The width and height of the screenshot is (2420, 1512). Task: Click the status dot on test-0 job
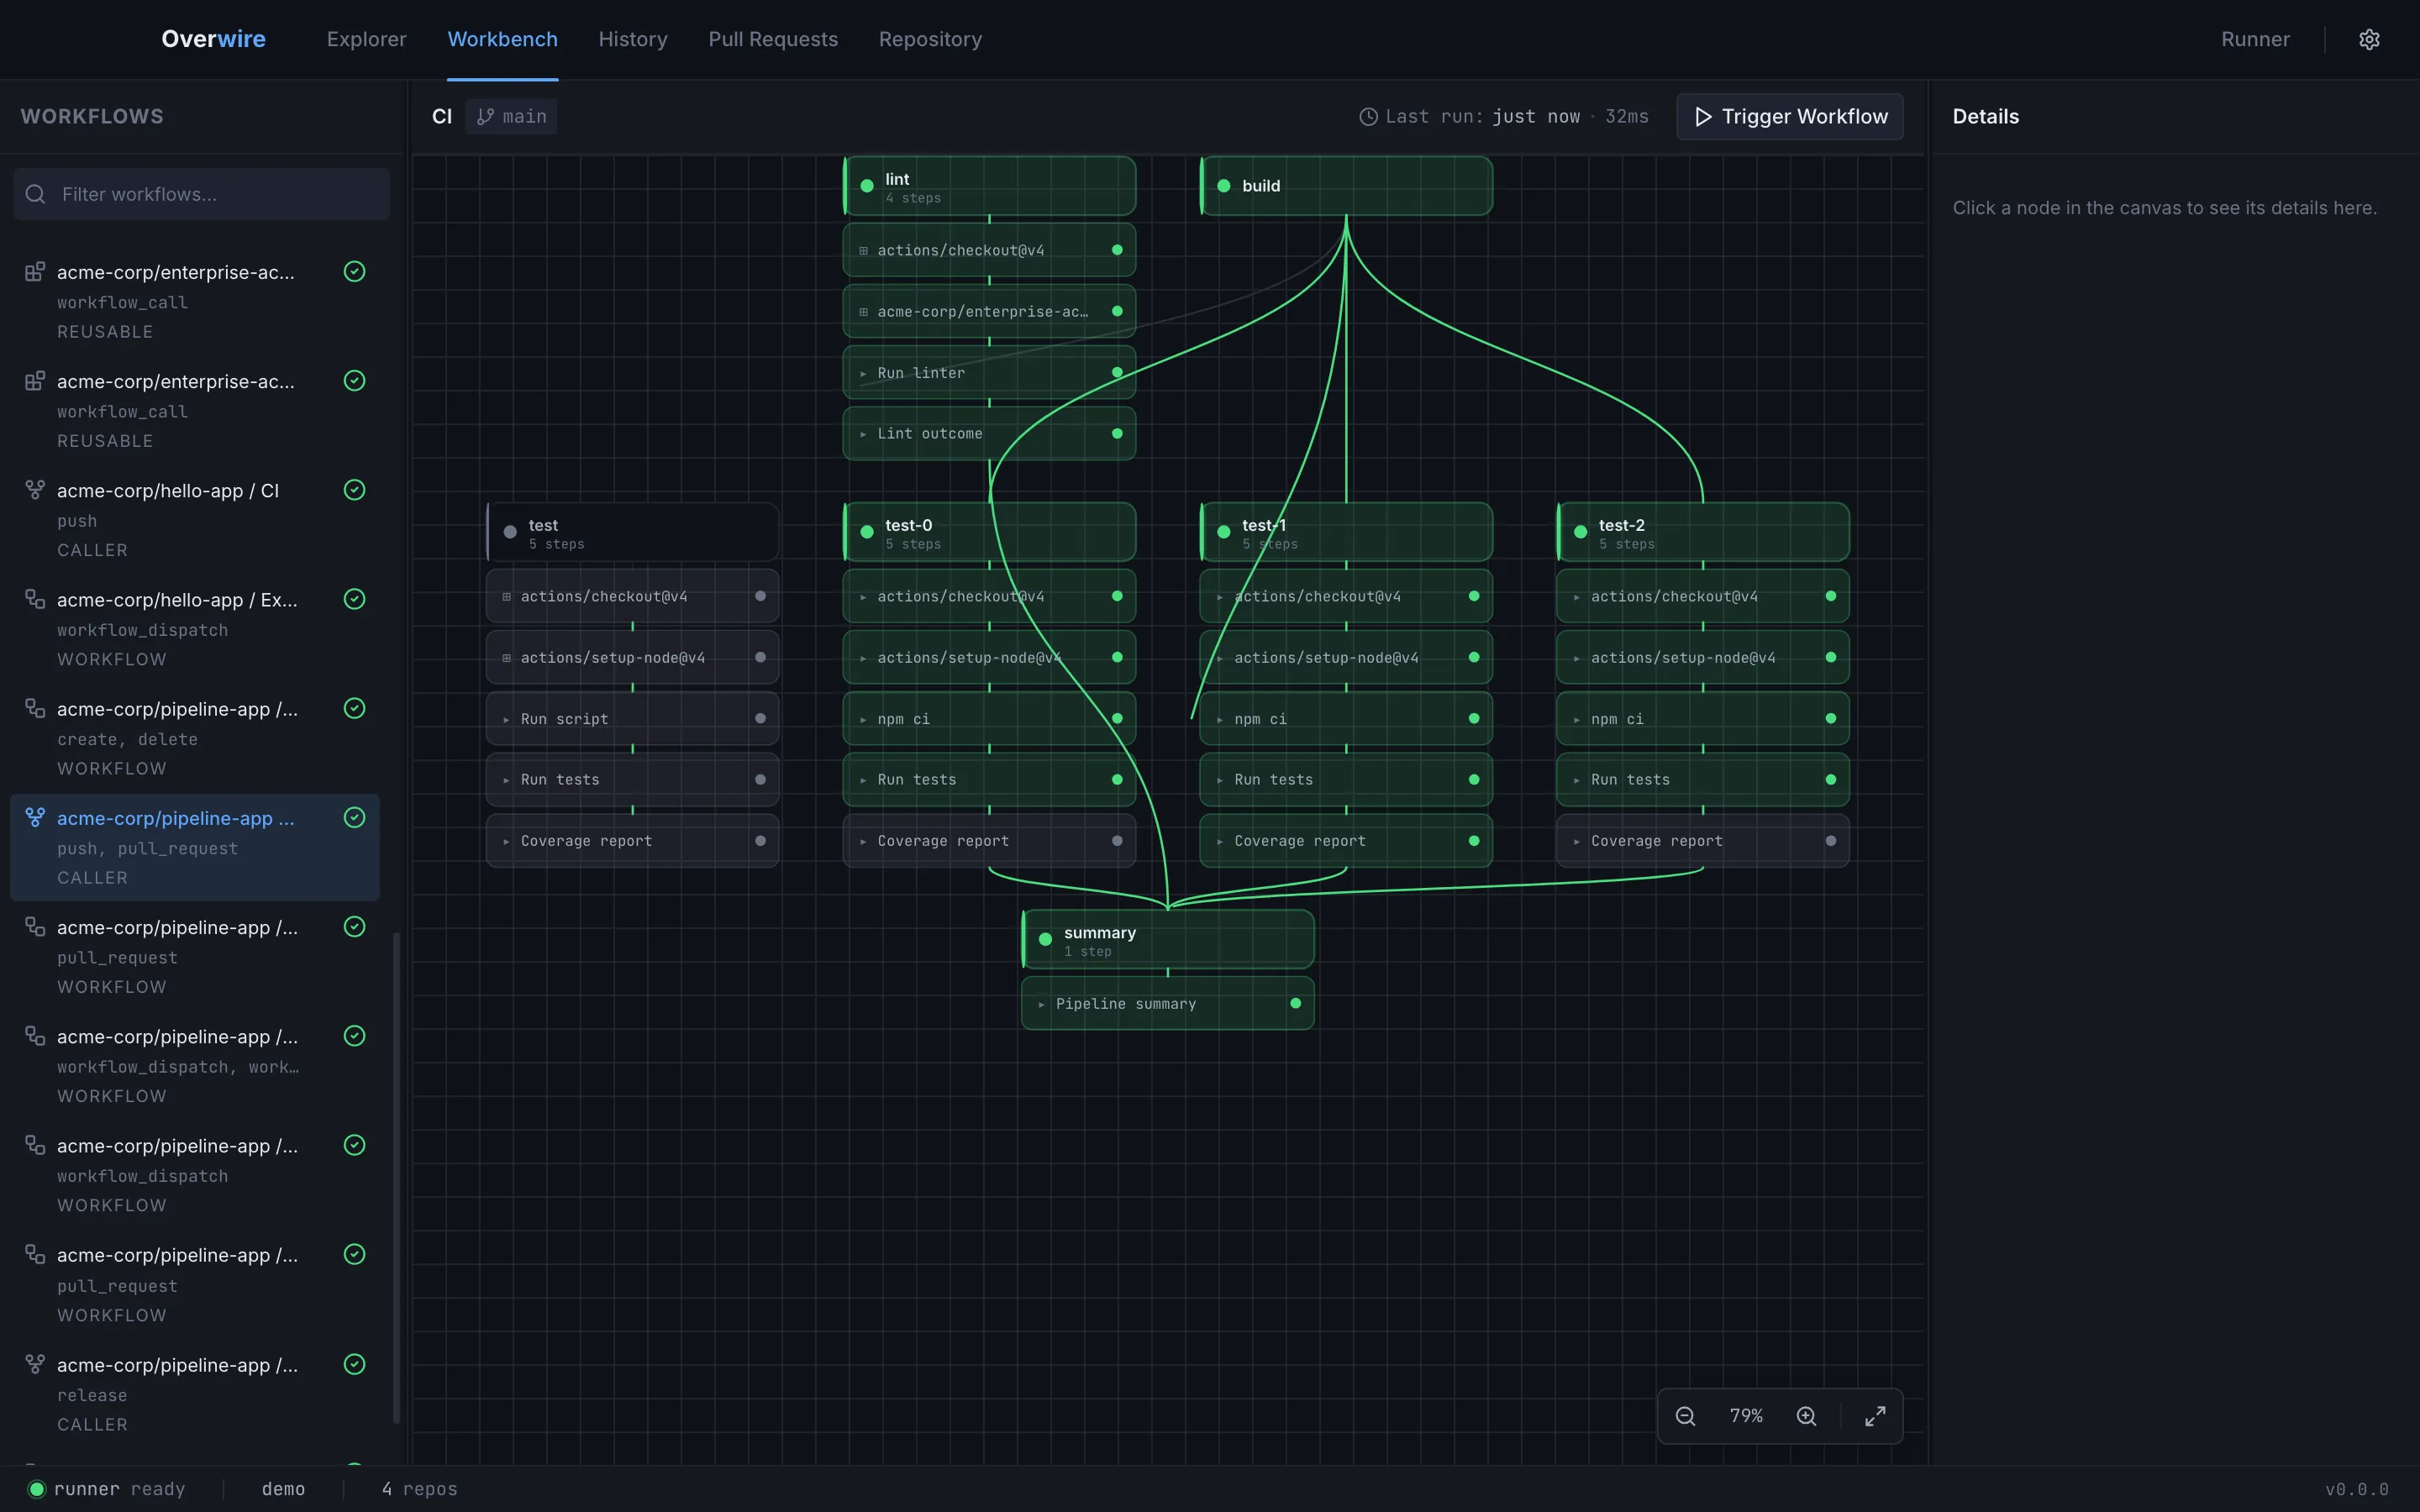coord(867,532)
